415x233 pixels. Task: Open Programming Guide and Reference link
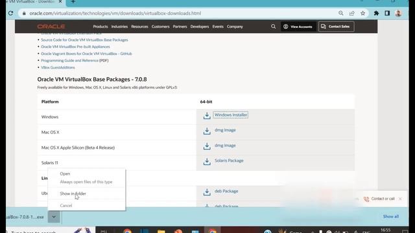pos(69,60)
